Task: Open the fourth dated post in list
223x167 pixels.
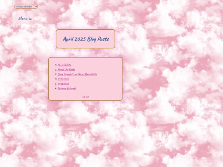Action: (x=64, y=79)
